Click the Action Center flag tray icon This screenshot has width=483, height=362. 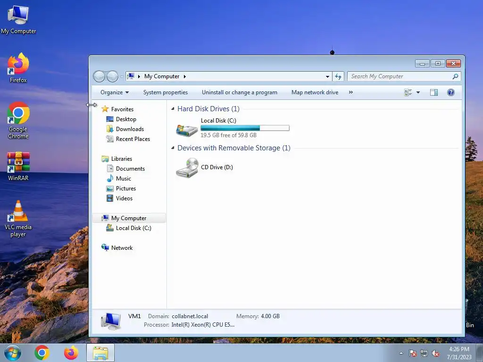(x=413, y=354)
